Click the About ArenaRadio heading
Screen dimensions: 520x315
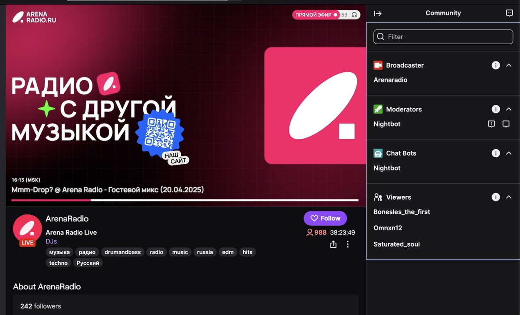pyautogui.click(x=47, y=286)
